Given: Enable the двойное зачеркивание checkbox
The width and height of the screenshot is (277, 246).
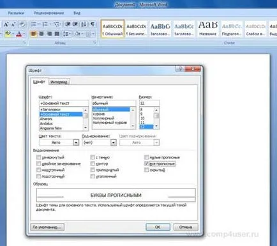Looking at the screenshot, I should 38,164.
